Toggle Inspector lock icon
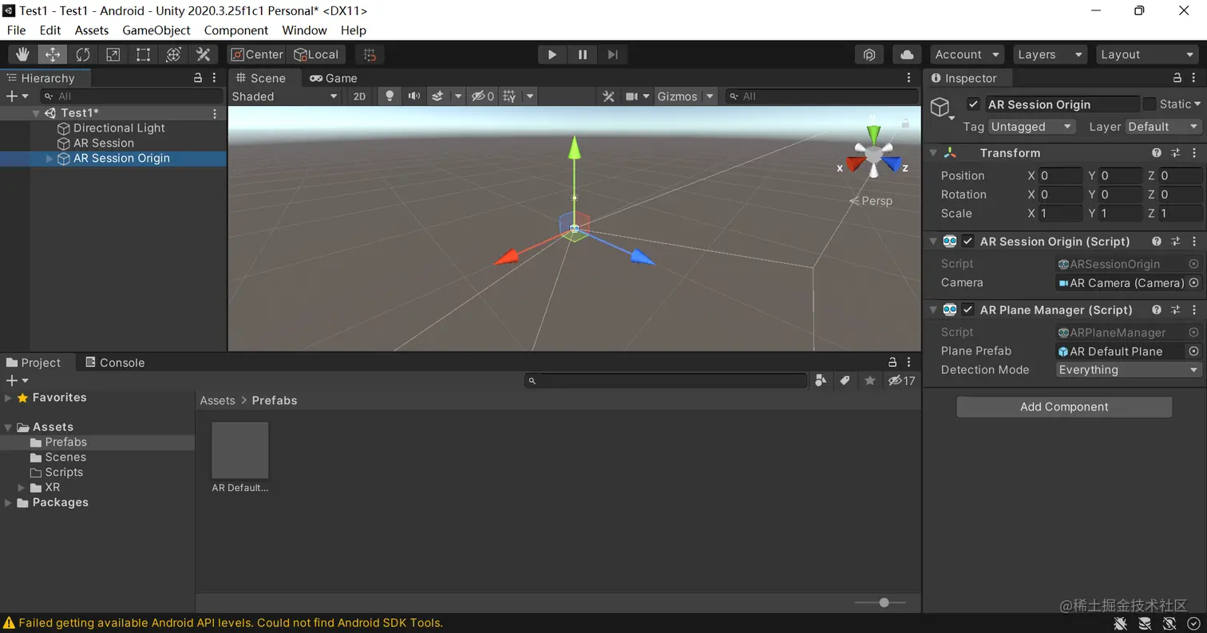1207x633 pixels. pos(1177,77)
